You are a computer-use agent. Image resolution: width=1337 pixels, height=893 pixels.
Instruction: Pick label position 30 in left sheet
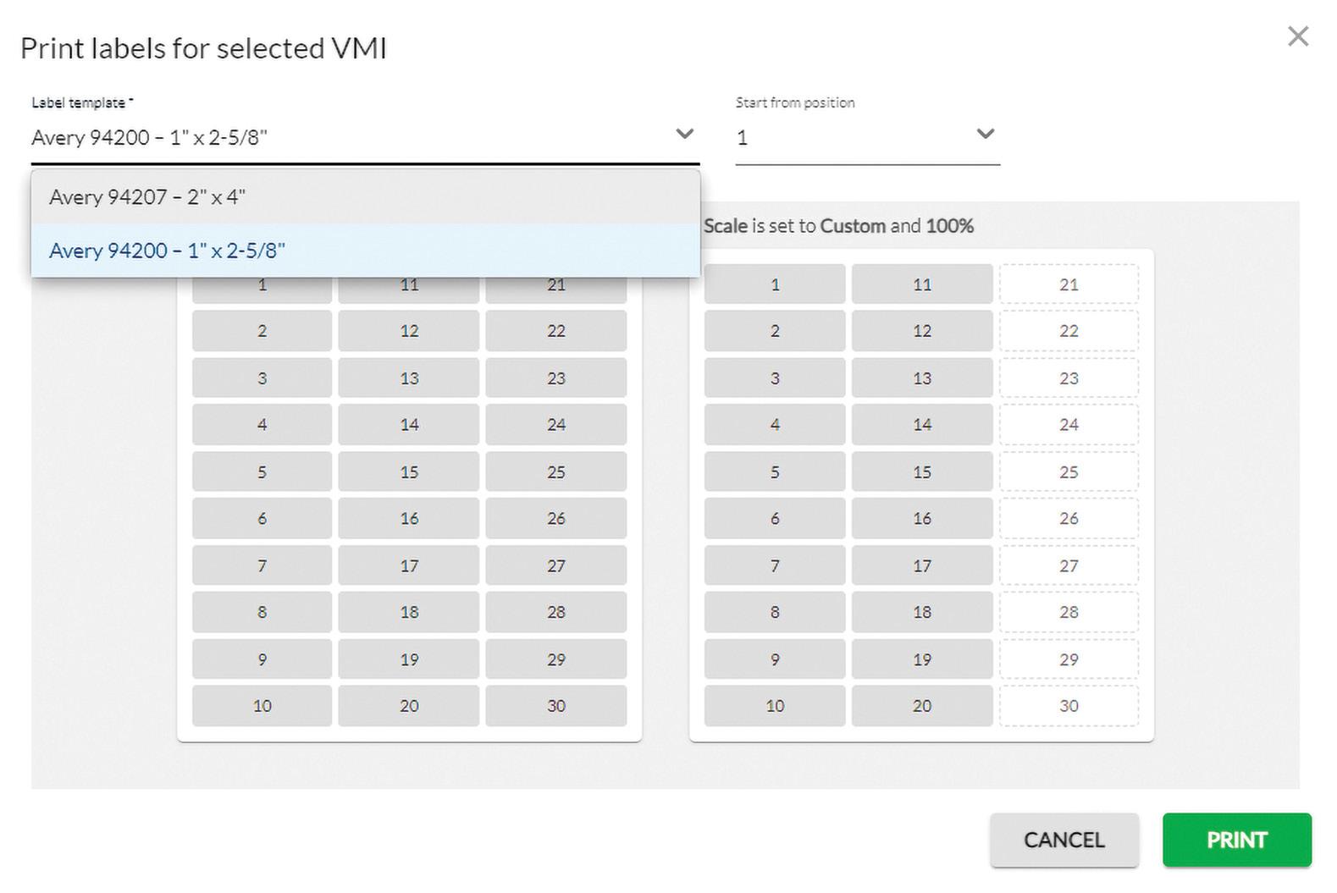click(x=555, y=705)
